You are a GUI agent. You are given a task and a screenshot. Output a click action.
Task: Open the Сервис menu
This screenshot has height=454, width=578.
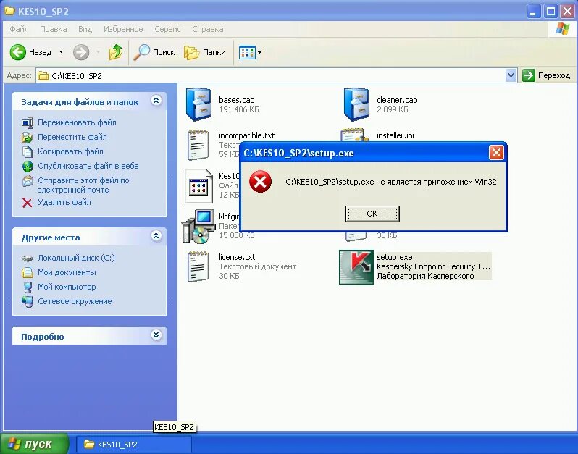pyautogui.click(x=167, y=29)
